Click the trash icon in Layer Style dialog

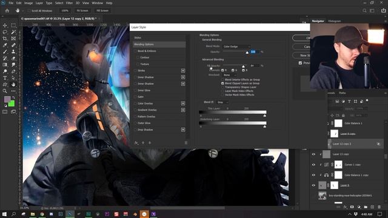186,143
